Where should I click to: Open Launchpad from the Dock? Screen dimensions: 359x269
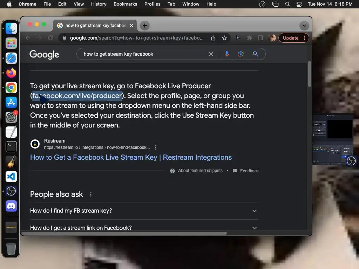11,43
